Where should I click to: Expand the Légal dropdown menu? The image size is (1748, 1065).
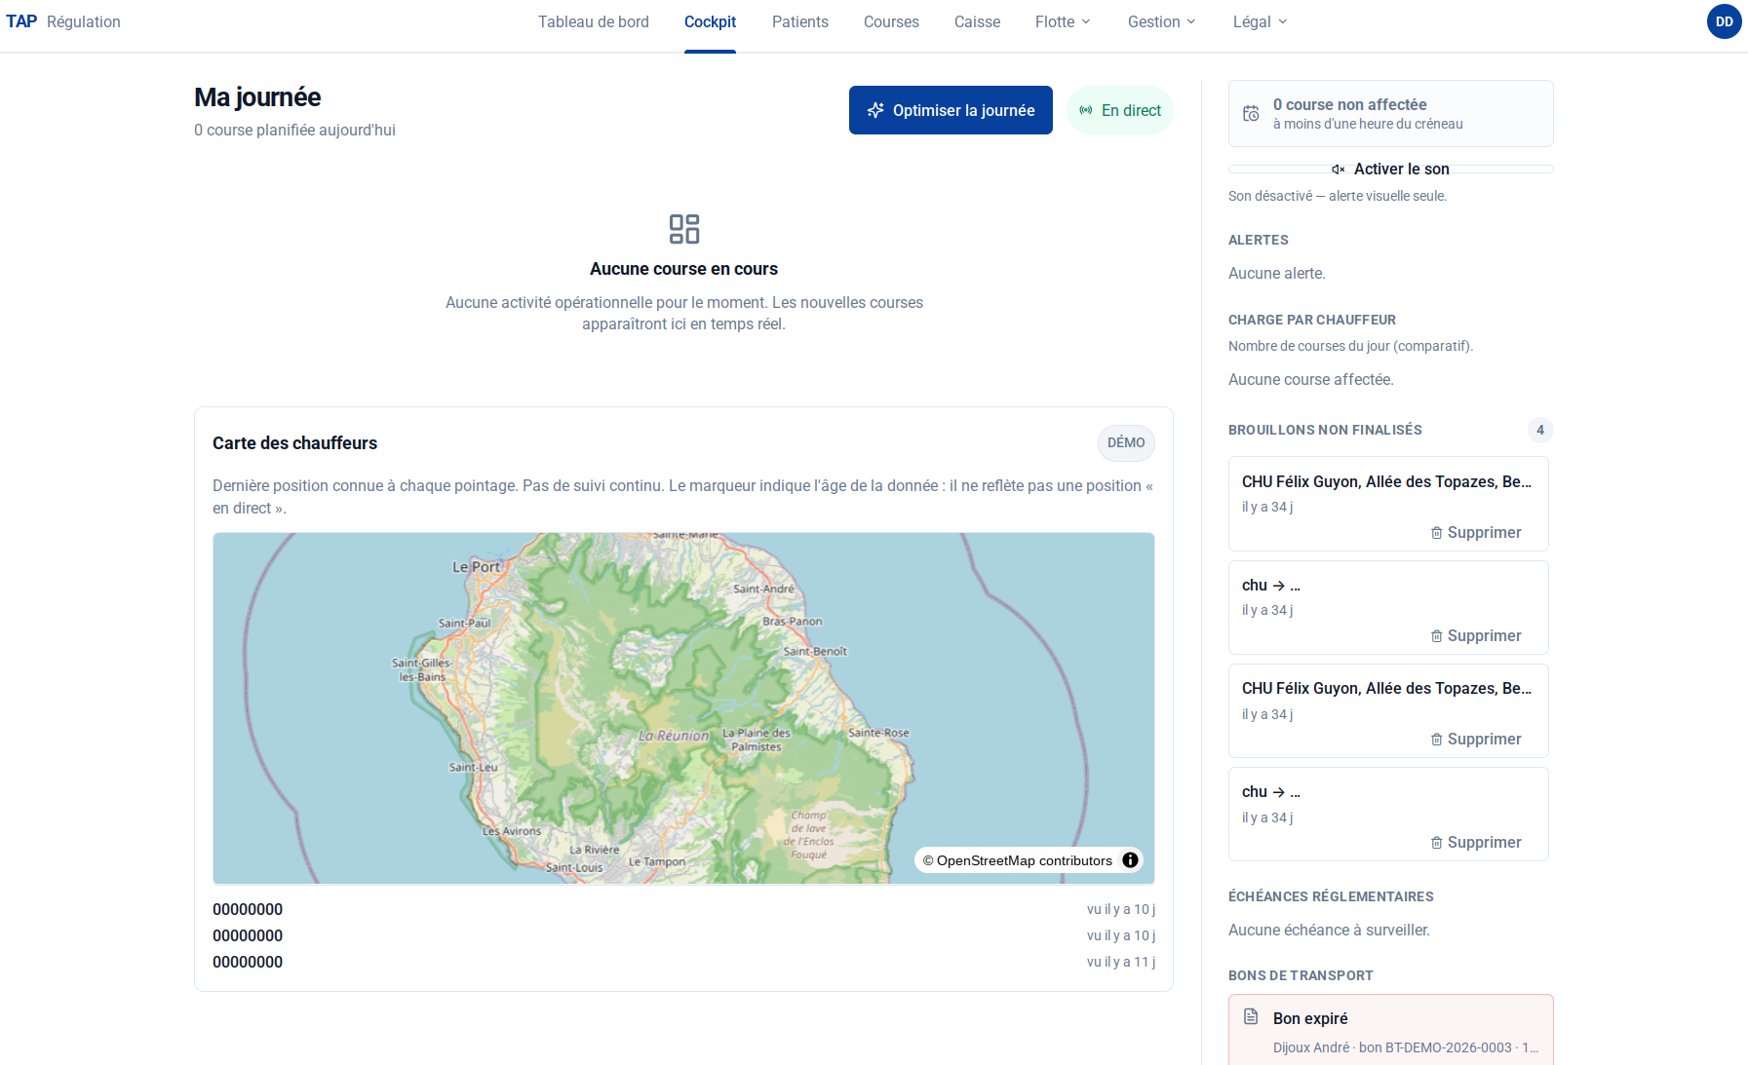tap(1260, 21)
